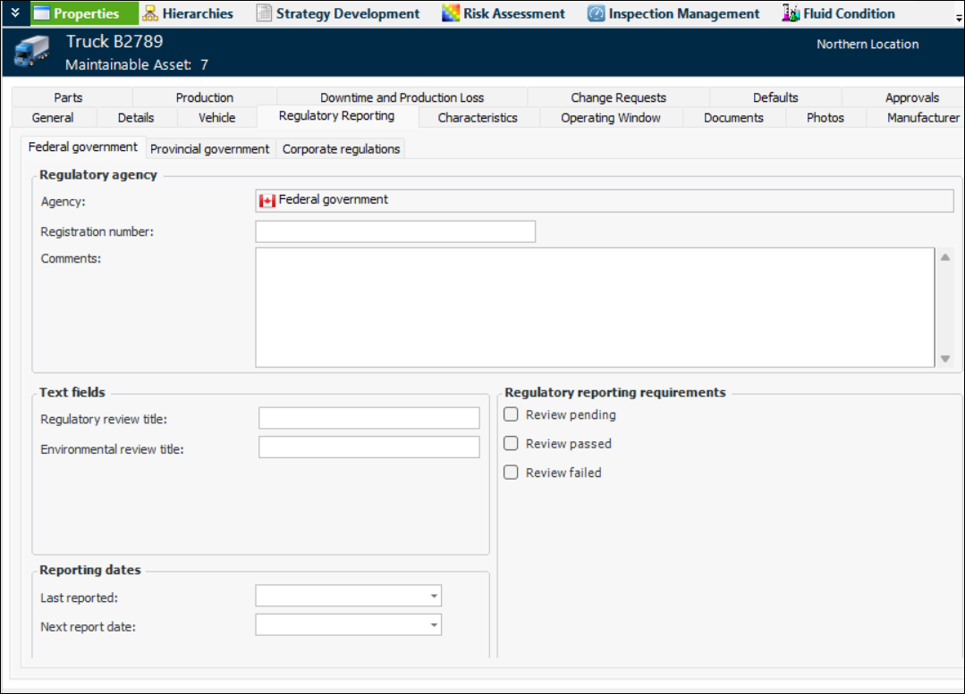The height and width of the screenshot is (694, 965).
Task: Open Hierarchies via its tree icon
Action: coord(150,13)
